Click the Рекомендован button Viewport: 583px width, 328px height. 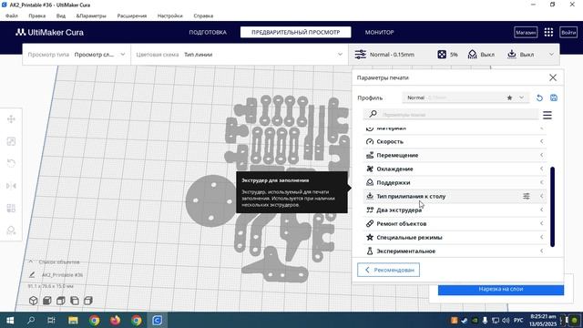tap(389, 270)
